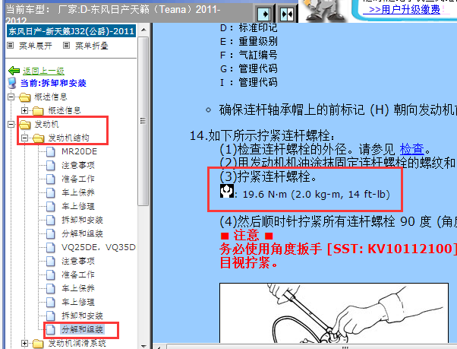Click the angle-wrench tightening illustration
The width and height of the screenshot is (457, 349).
pyautogui.click(x=334, y=313)
